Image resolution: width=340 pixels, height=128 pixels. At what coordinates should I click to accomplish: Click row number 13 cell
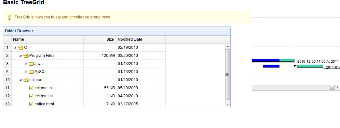[7, 104]
